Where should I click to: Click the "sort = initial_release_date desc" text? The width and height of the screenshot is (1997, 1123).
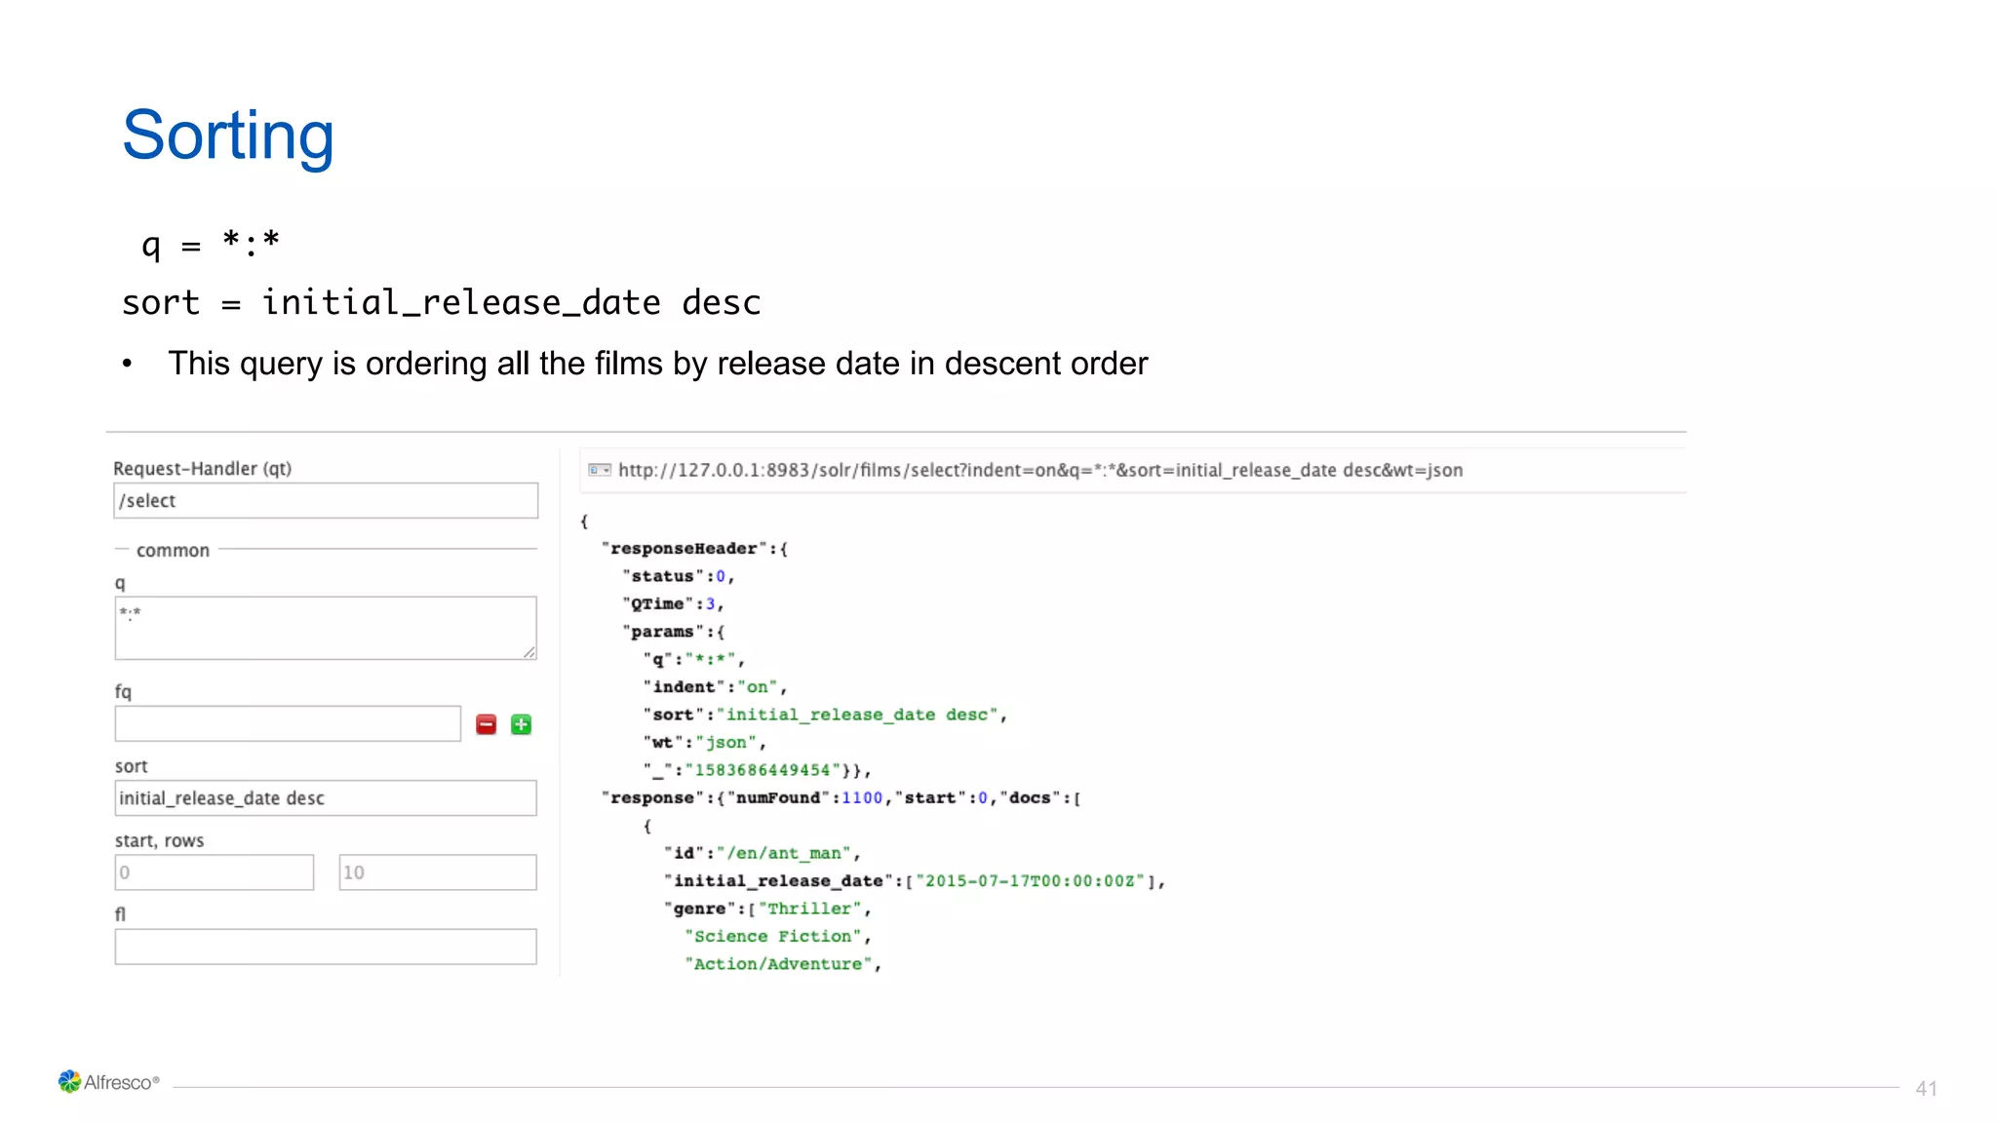click(441, 303)
